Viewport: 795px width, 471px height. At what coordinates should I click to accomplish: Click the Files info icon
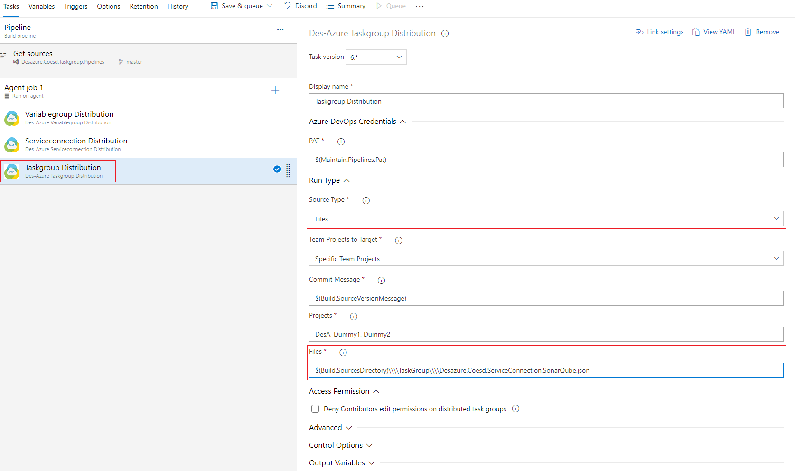click(x=343, y=352)
